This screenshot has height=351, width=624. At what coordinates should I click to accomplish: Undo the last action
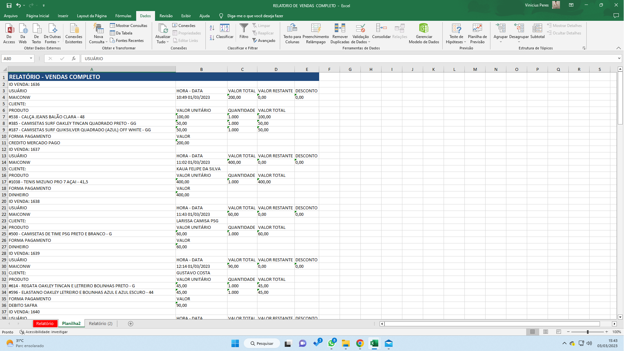click(19, 5)
